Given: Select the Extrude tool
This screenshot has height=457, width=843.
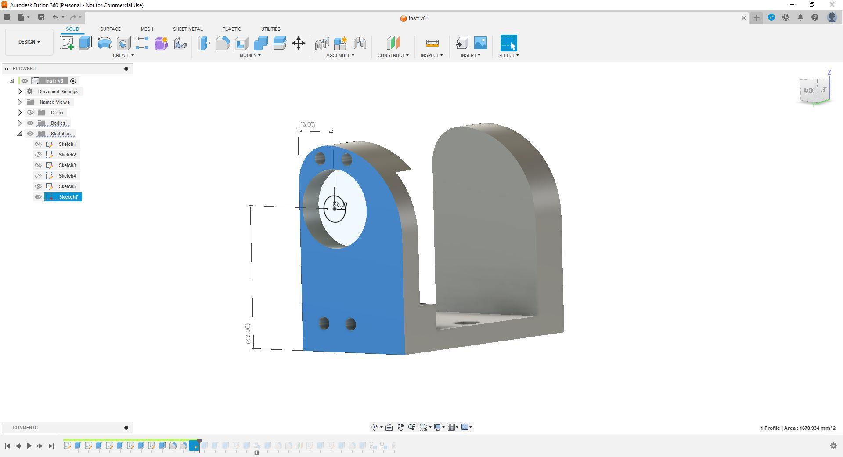Looking at the screenshot, I should 86,43.
